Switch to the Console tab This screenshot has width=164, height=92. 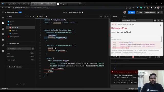click(x=115, y=57)
